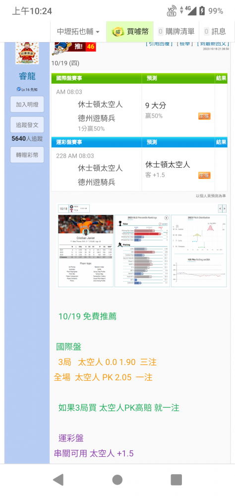Image resolution: width=235 pixels, height=496 pixels.
Task: Click the 主推 badge in 運彩盤賽事 row
Action: (x=204, y=176)
